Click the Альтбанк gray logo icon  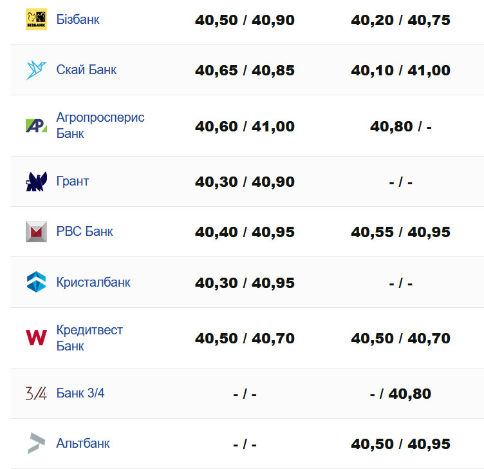pyautogui.click(x=36, y=443)
